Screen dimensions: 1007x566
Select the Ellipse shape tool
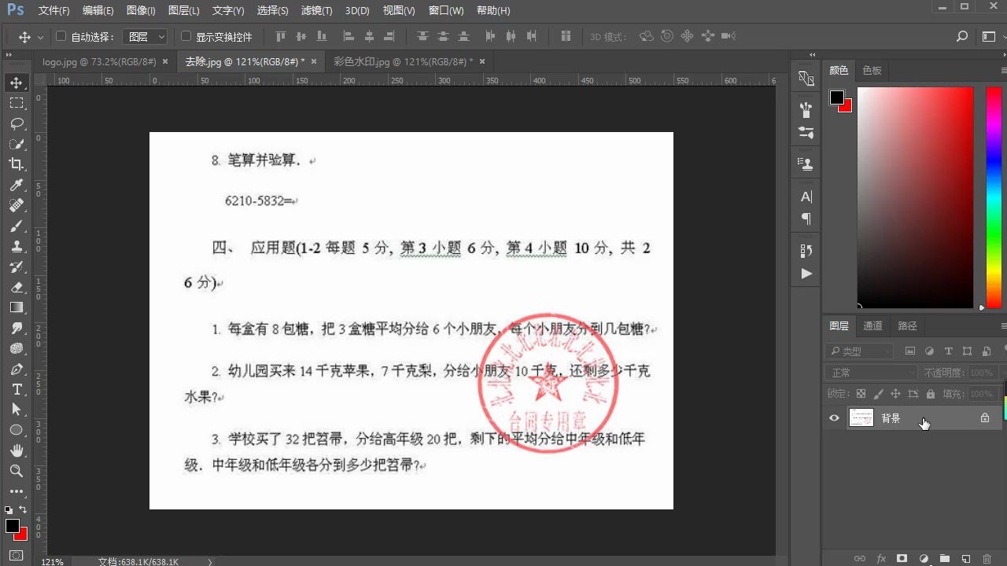coord(16,430)
